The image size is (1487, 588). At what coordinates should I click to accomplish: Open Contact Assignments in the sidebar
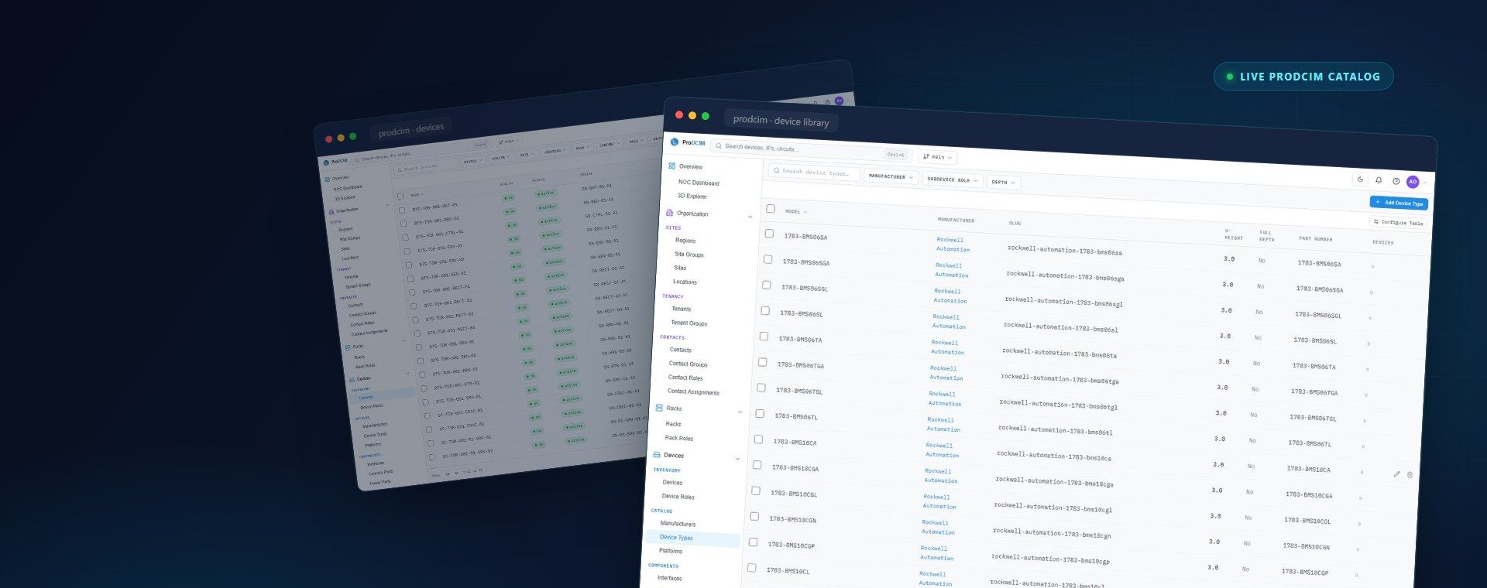[x=693, y=391]
